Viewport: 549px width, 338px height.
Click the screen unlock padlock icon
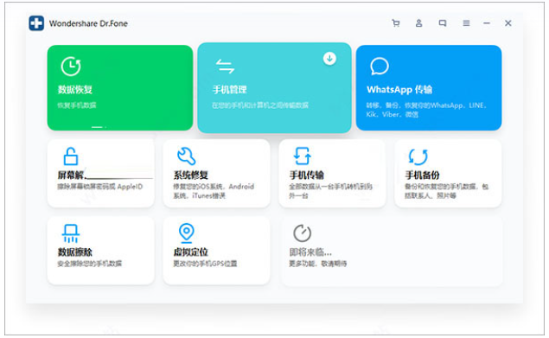click(71, 156)
